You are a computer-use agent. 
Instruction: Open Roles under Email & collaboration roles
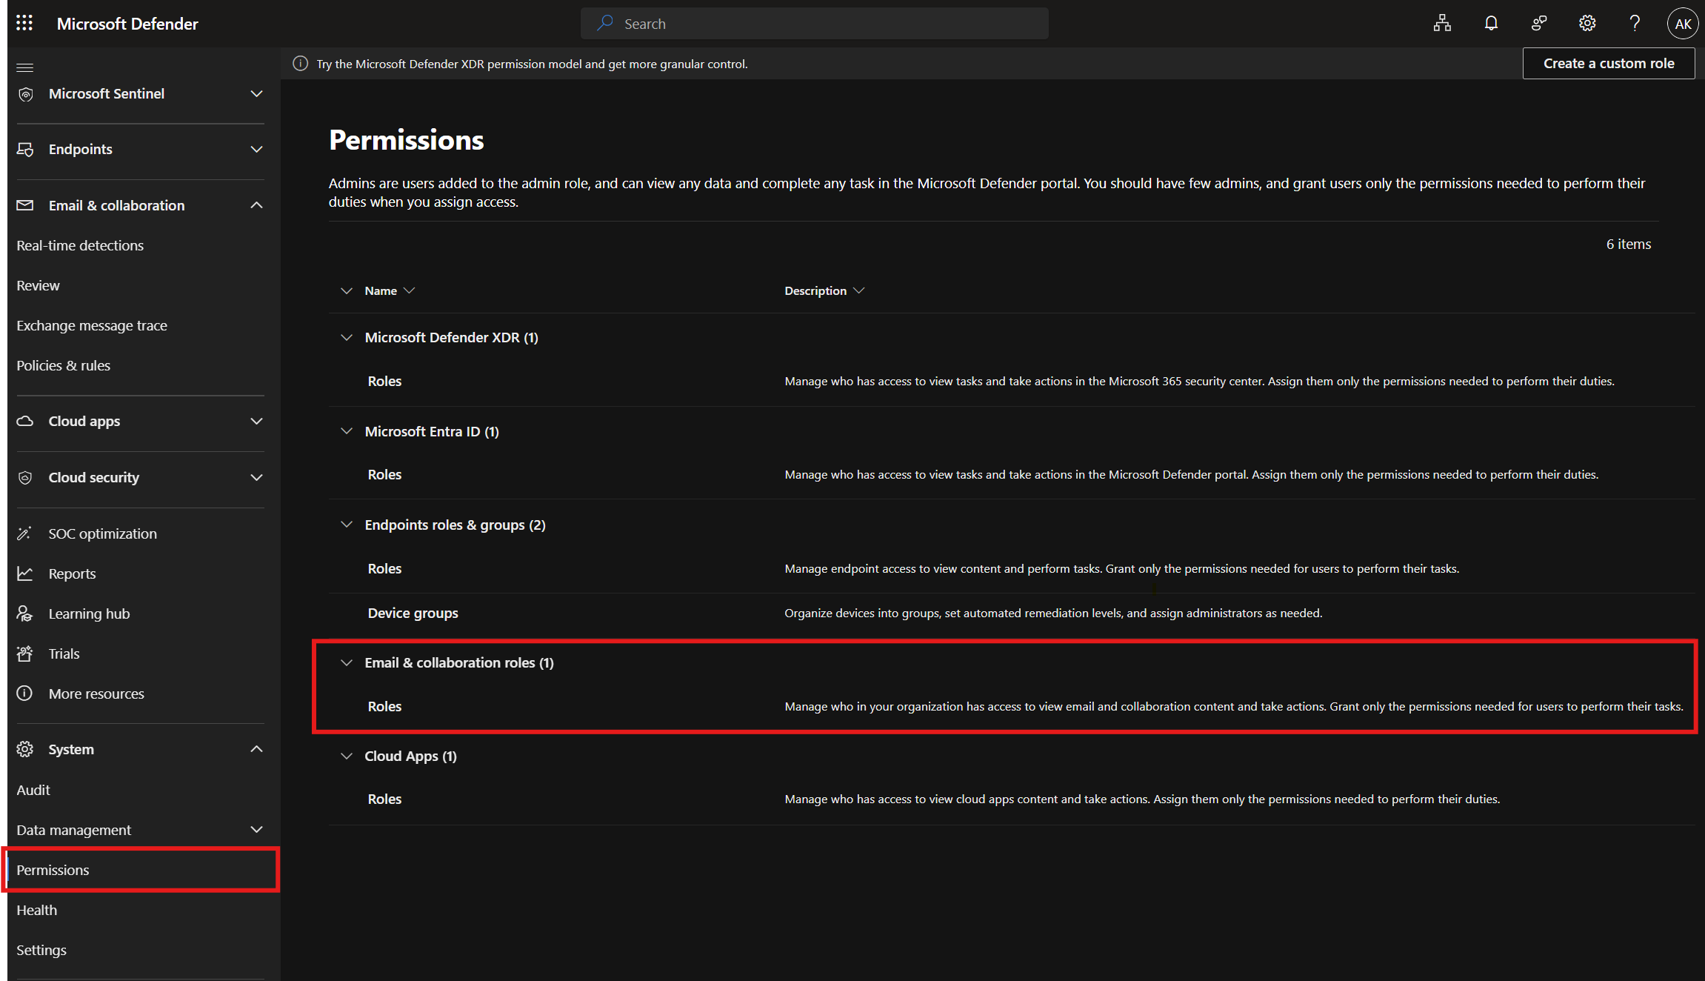pos(384,706)
